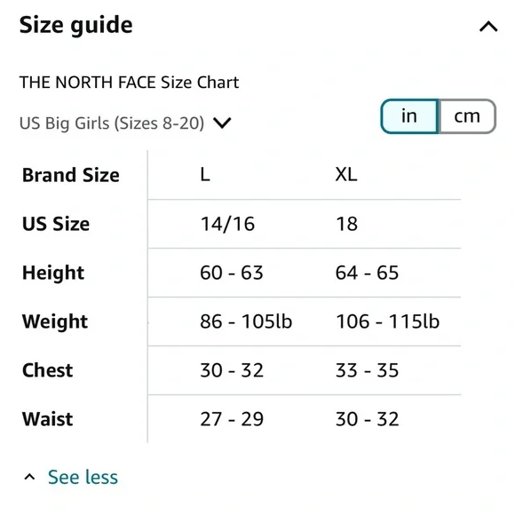Click the caret icon beside See less

[x=29, y=477]
